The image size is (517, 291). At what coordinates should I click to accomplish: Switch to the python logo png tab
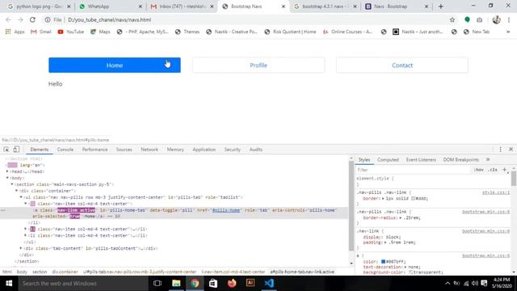[39, 6]
